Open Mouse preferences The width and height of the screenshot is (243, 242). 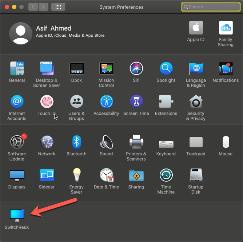point(226,142)
